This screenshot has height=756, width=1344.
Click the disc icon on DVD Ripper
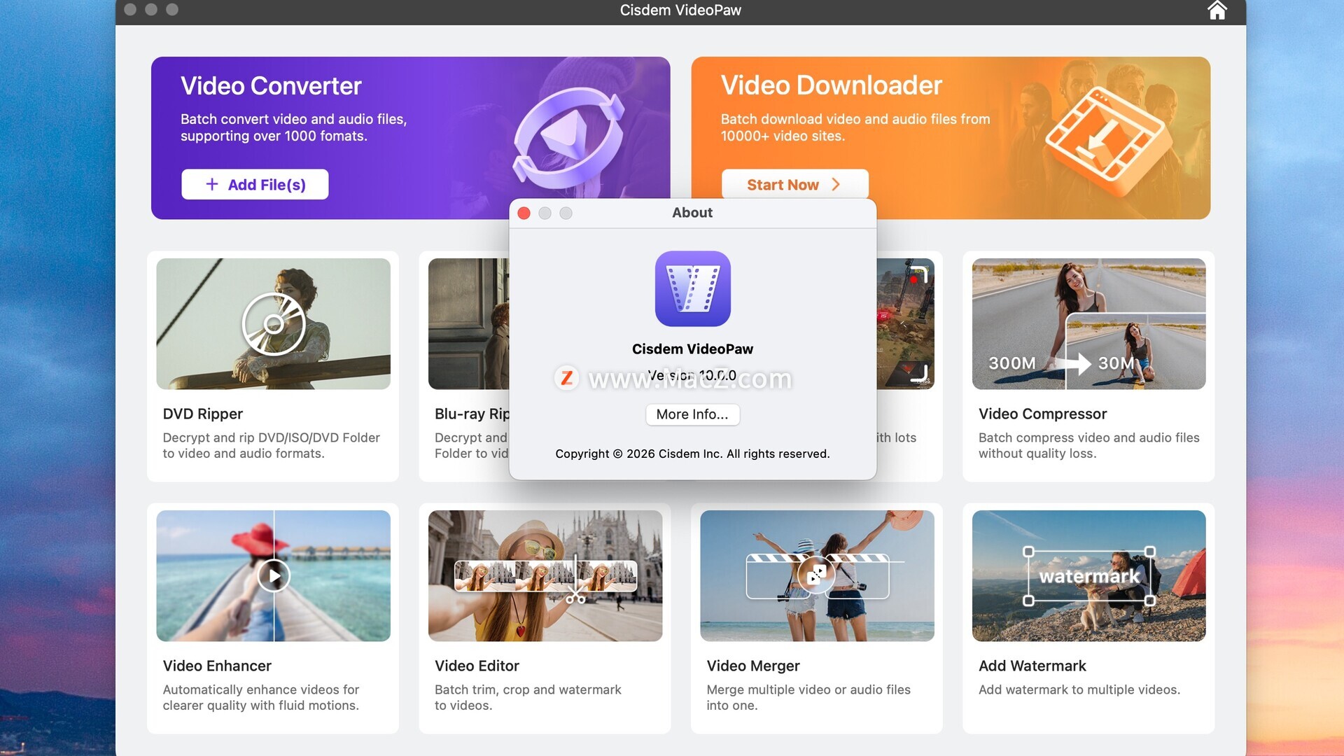coord(274,324)
